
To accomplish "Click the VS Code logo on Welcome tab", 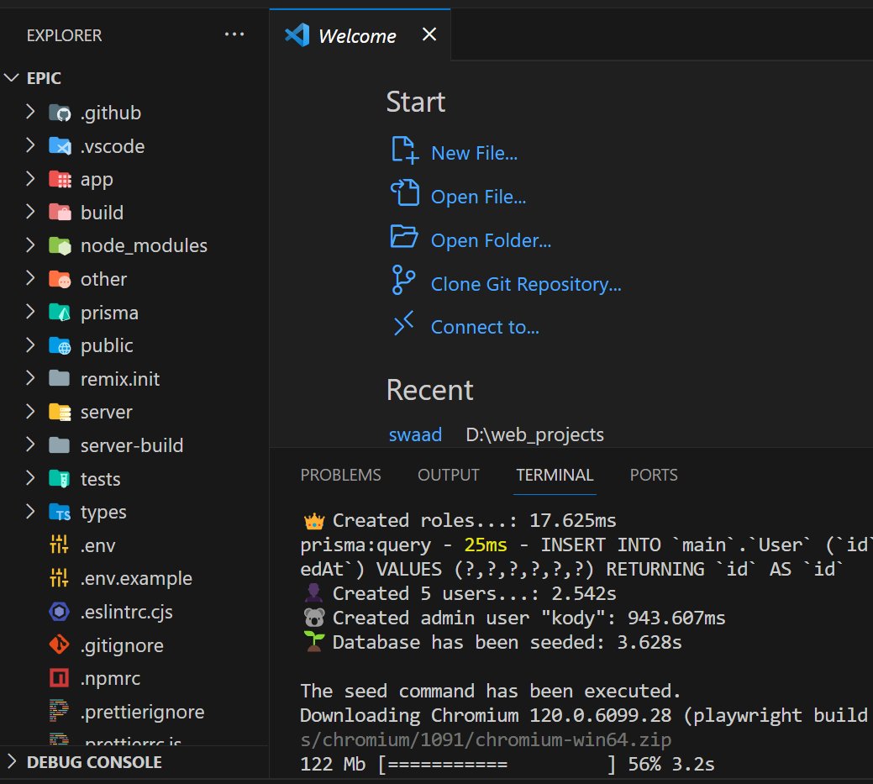I will tap(297, 35).
